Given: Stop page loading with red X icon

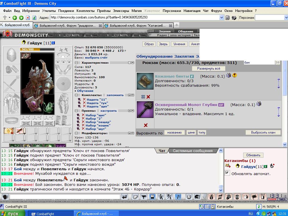Looking at the screenshot, I should (x=28, y=18).
